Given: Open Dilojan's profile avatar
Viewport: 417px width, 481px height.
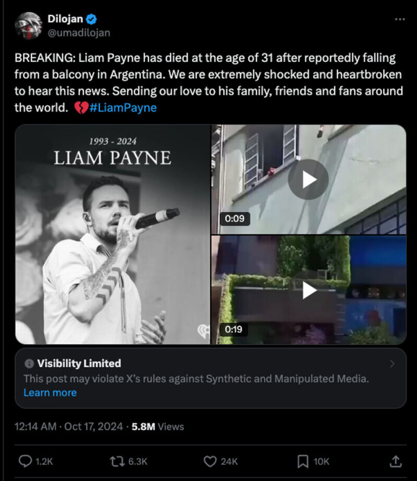Looking at the screenshot, I should coord(28,26).
